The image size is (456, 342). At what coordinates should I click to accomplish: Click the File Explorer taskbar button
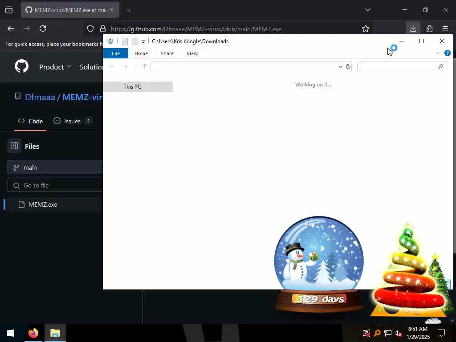coord(55,333)
